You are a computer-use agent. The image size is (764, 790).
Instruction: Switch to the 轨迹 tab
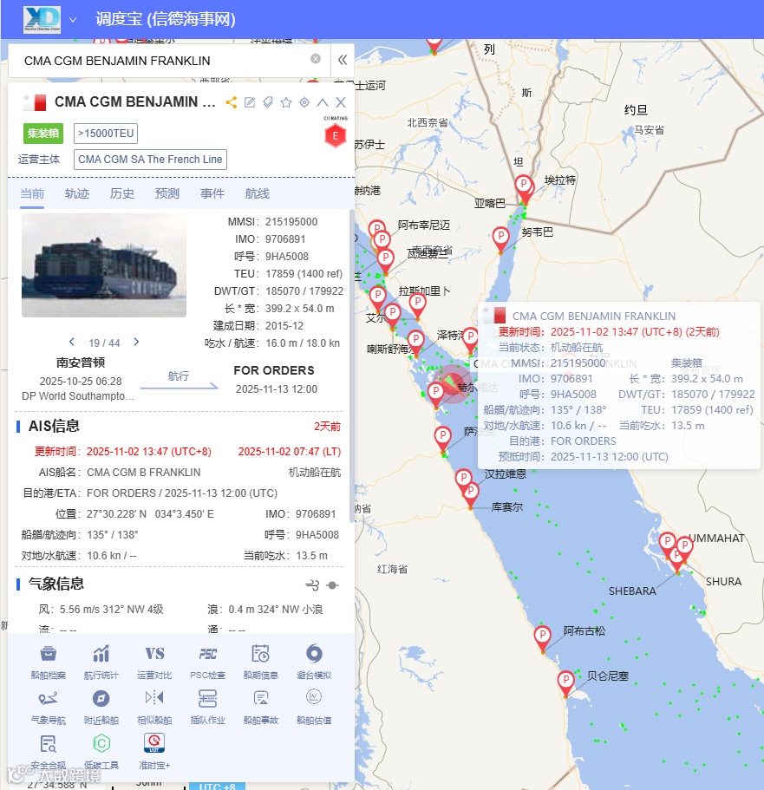pos(77,193)
